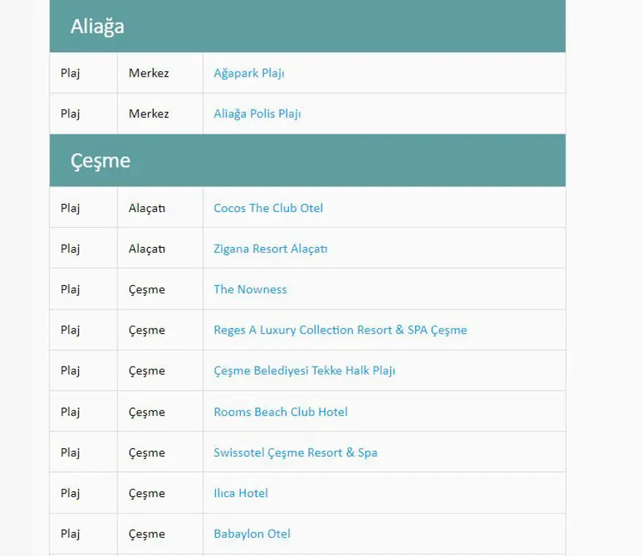Click Alaçatı cell beside Cocos The Club Otel
The height and width of the screenshot is (556, 642).
tap(147, 208)
